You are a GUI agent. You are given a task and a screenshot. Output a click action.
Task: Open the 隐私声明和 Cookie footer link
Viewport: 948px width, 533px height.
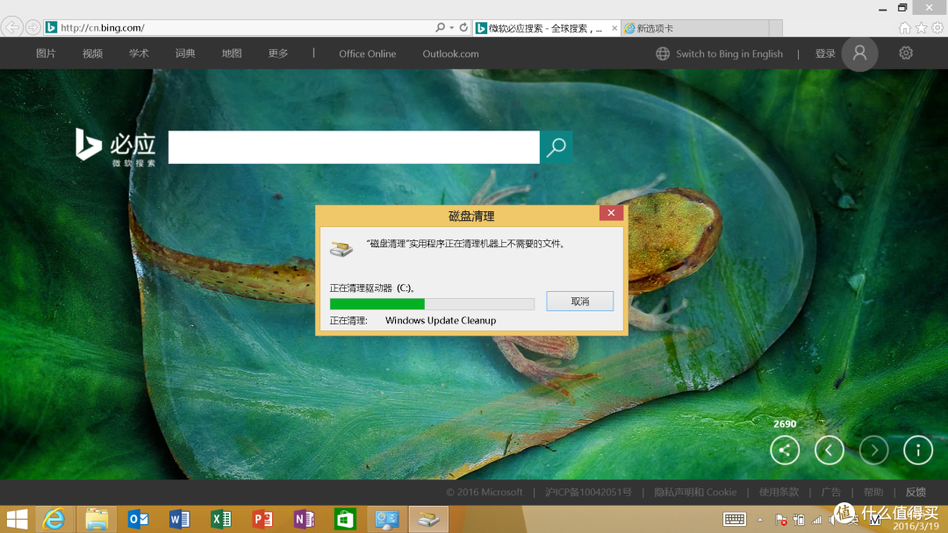tap(695, 493)
